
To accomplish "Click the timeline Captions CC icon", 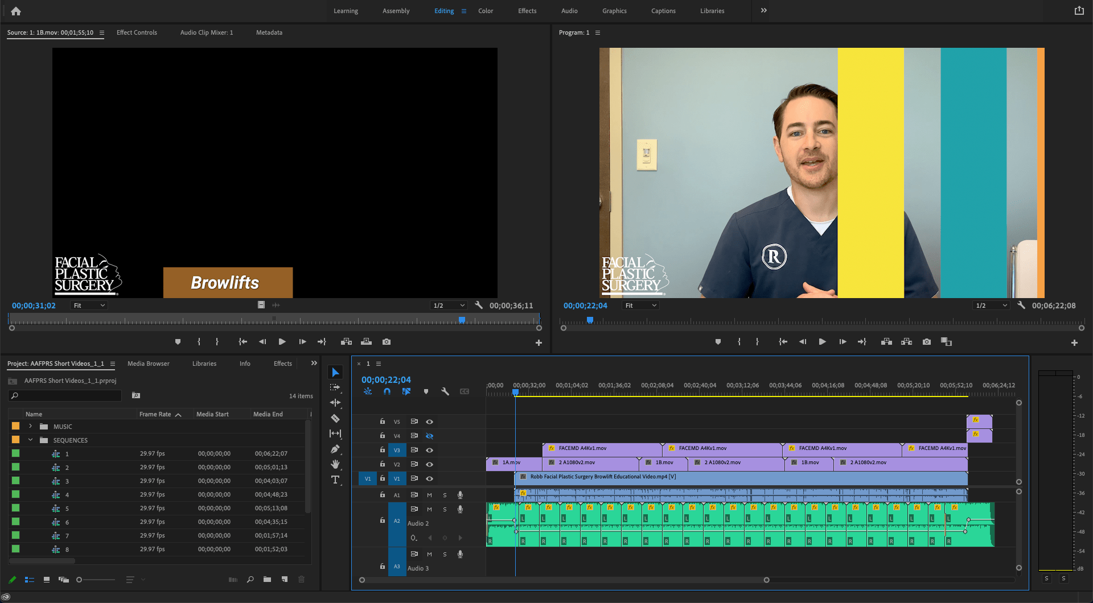I will (465, 391).
